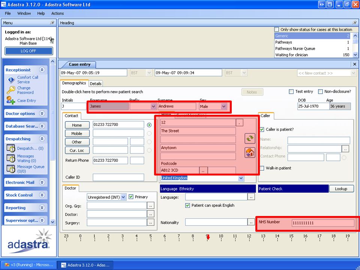Collapse the Despatching menu group

pyautogui.click(x=42, y=139)
